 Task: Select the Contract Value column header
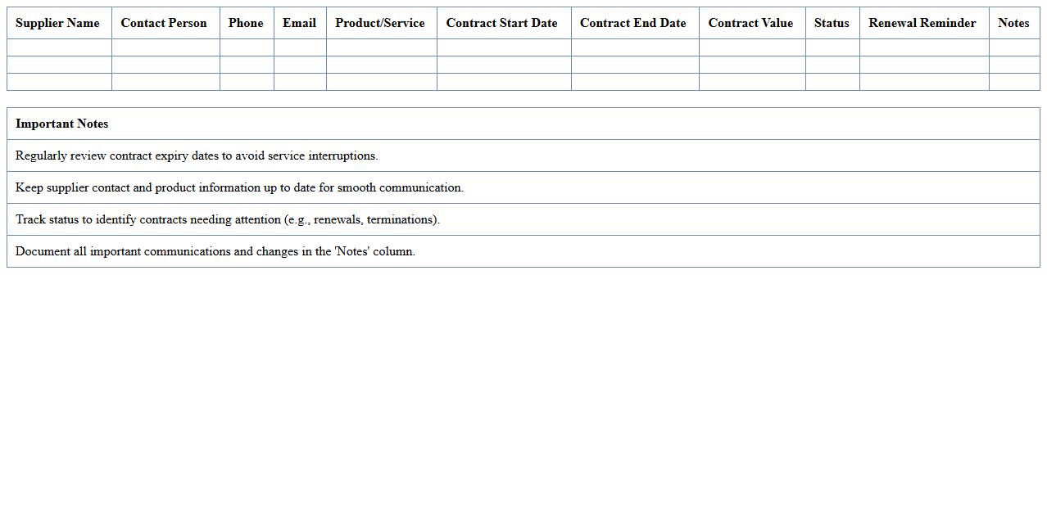pos(750,23)
